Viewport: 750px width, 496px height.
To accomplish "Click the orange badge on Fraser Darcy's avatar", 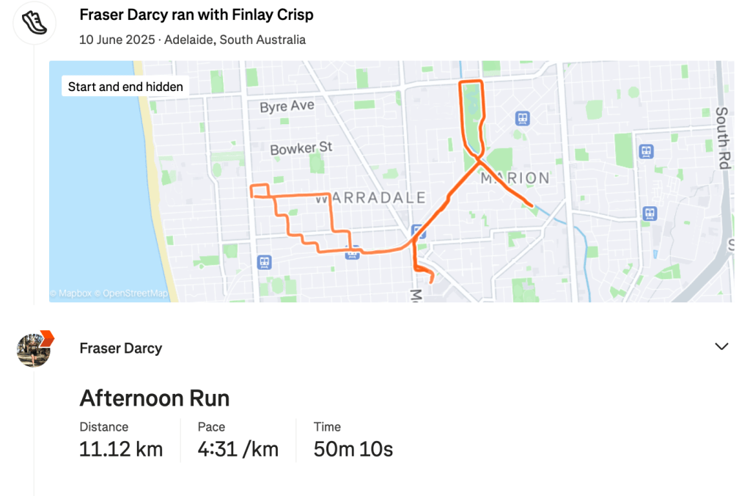I will click(x=47, y=338).
